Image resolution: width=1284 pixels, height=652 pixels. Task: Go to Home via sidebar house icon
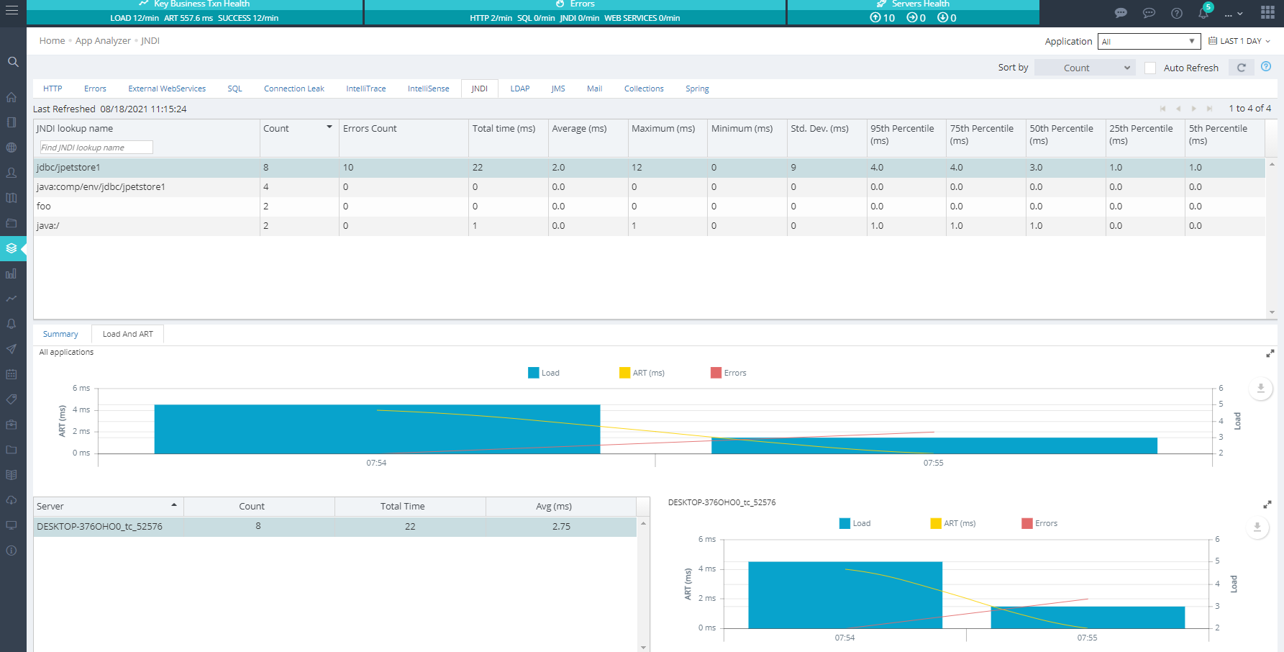[x=12, y=97]
